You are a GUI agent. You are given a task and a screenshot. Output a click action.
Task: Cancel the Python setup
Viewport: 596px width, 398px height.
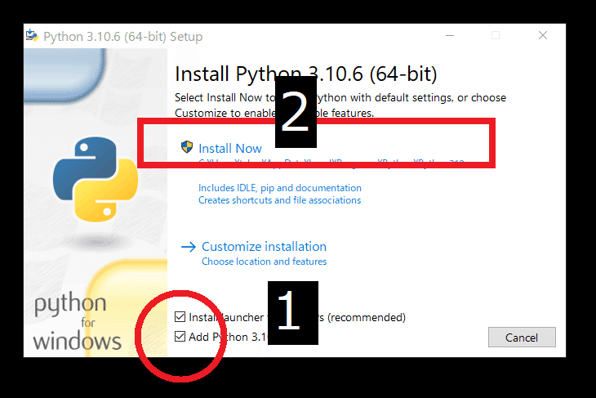pyautogui.click(x=522, y=338)
